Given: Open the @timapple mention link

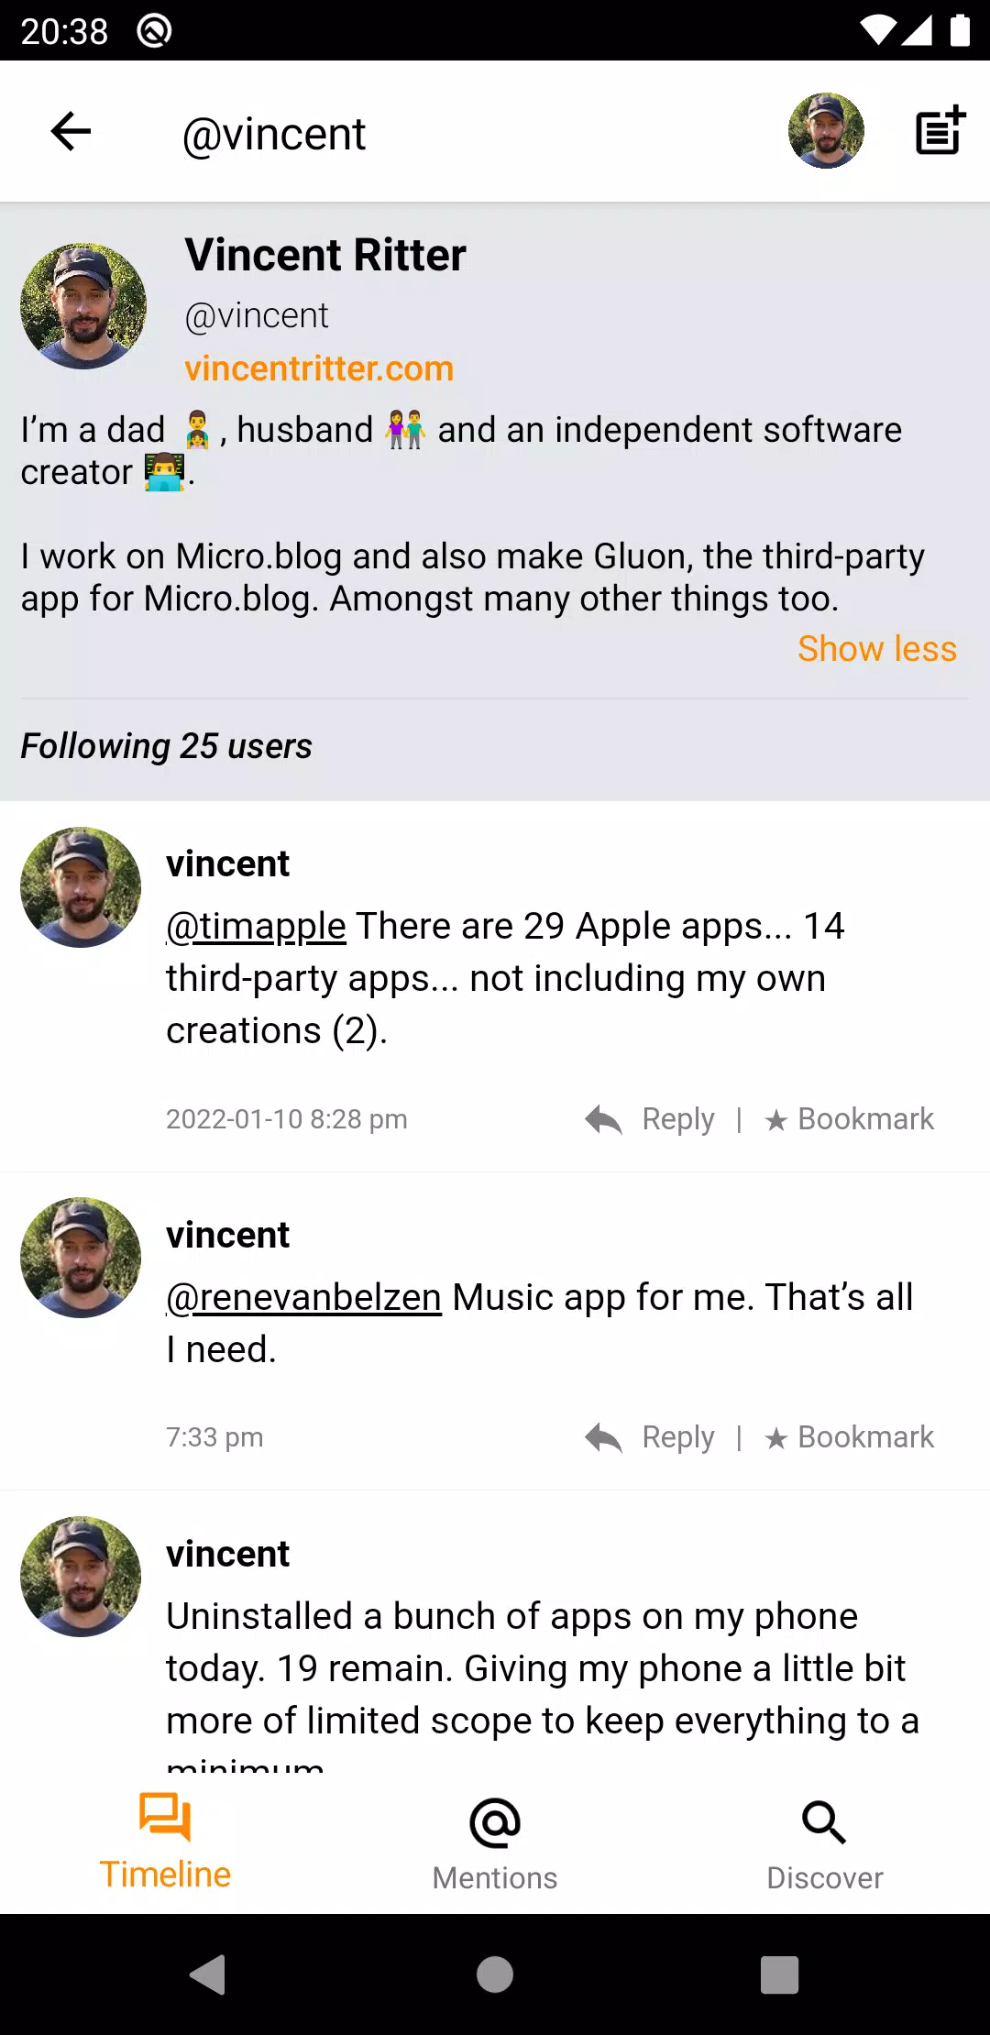Looking at the screenshot, I should tap(256, 927).
